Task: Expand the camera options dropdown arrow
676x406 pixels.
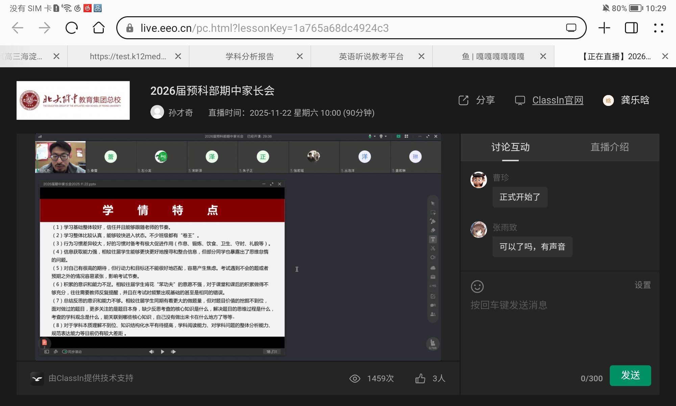Action: 386,136
